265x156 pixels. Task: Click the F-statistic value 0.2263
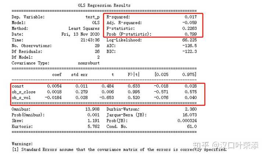coord(190,28)
